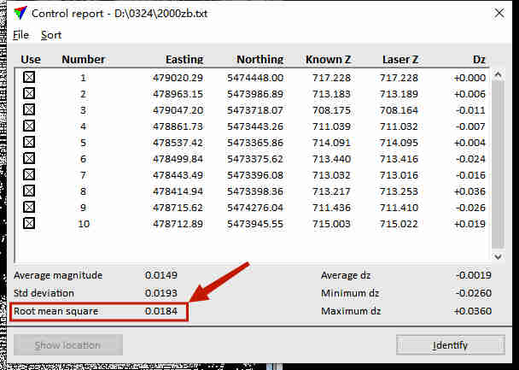The image size is (519, 370).
Task: Click the Dz column header
Action: pyautogui.click(x=479, y=60)
